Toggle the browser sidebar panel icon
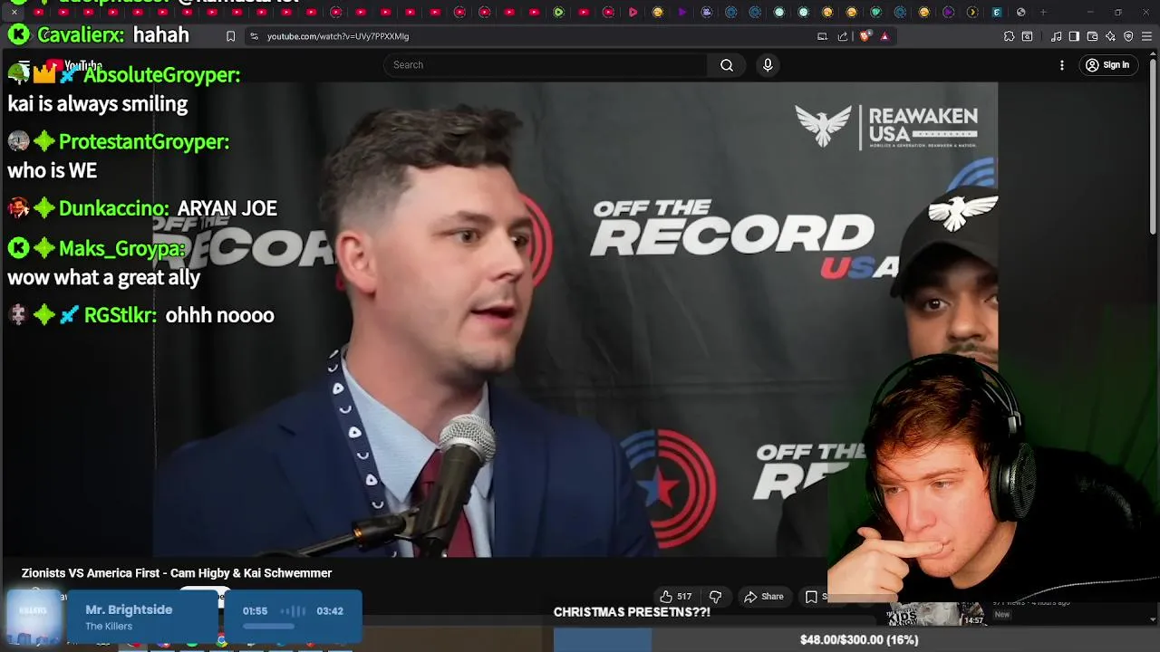Screen dimensions: 1160x652 coord(1074,36)
